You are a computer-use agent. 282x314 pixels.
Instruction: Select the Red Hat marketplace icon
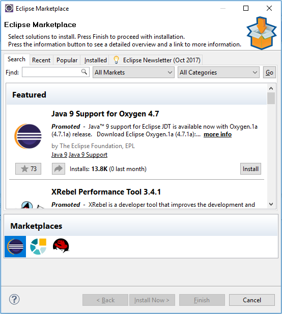[x=61, y=246]
